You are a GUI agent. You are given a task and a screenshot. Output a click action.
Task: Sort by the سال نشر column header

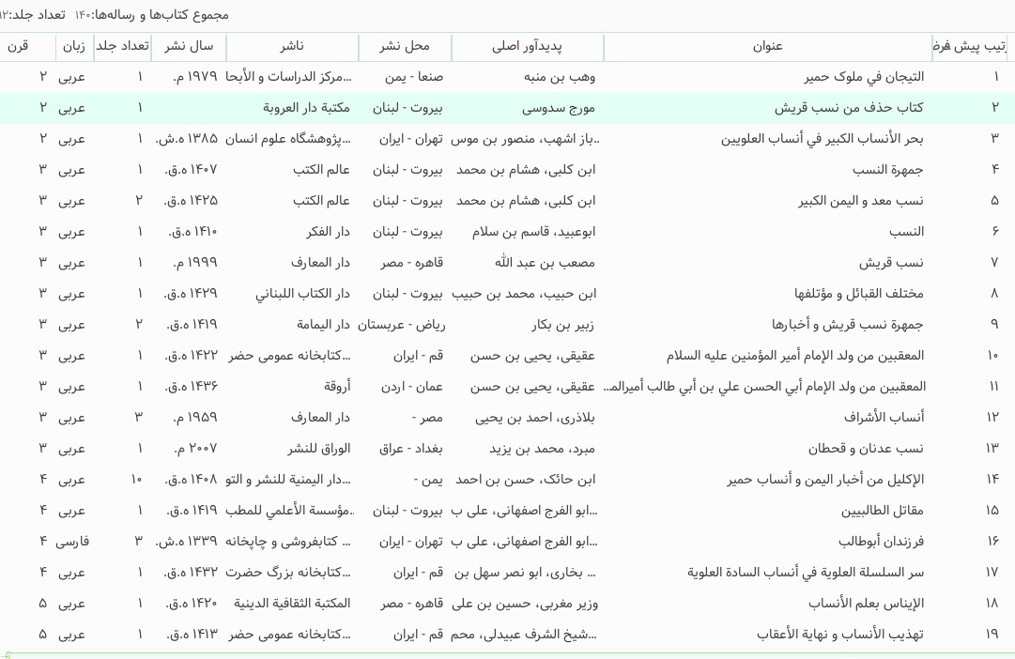tap(189, 47)
